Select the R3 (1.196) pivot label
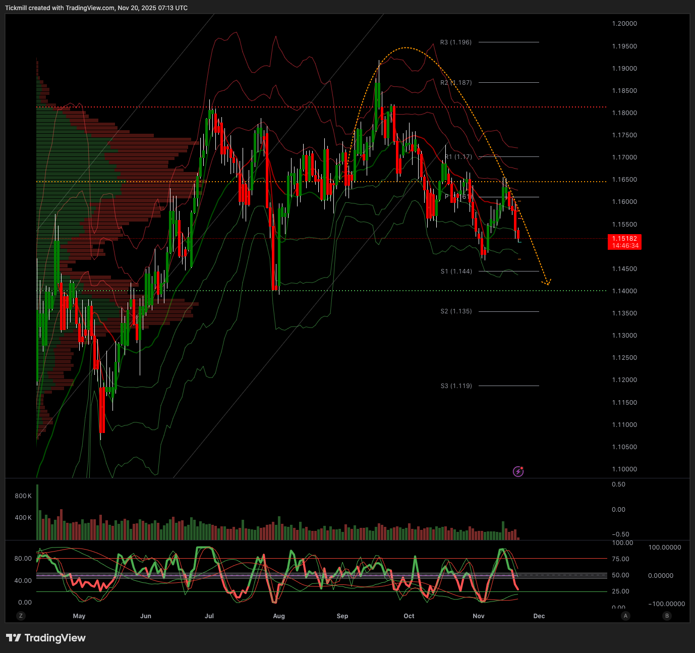Viewport: 695px width, 653px height. [456, 42]
